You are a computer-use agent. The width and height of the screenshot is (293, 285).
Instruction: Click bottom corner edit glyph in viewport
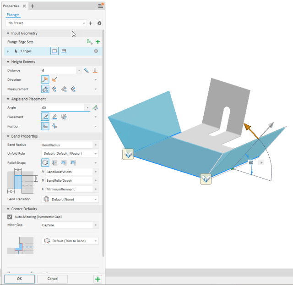tap(206, 179)
